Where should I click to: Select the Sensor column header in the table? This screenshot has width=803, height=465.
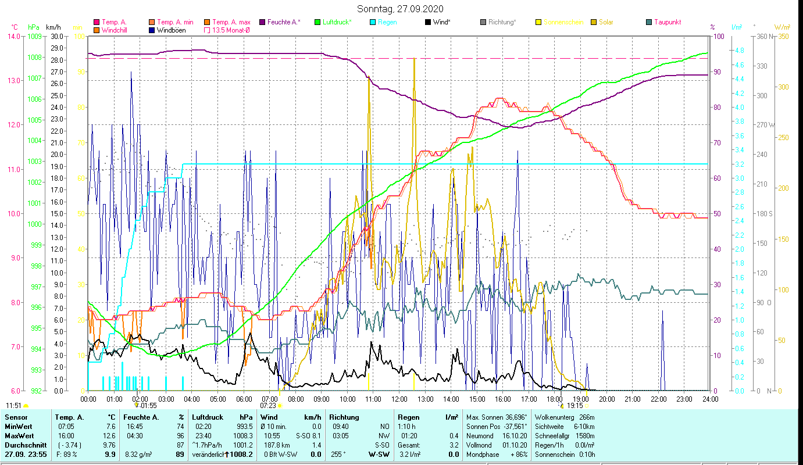tap(16, 417)
